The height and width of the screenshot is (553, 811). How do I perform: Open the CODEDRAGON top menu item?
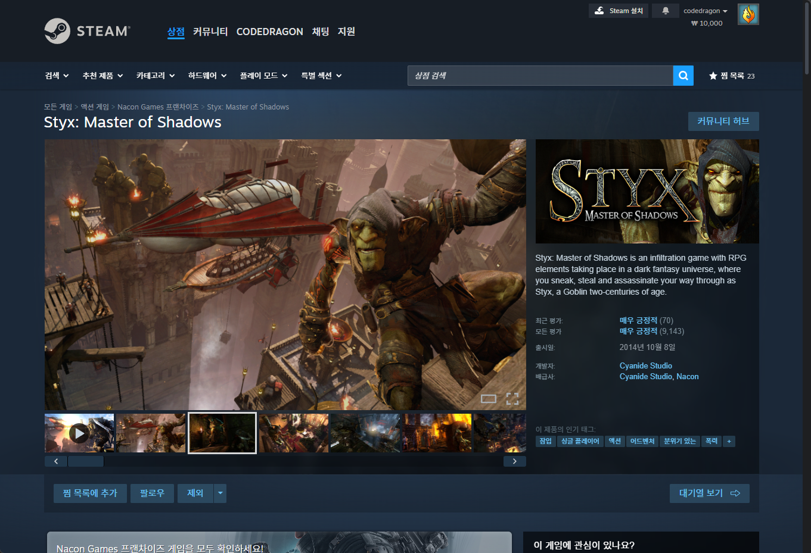click(x=270, y=32)
